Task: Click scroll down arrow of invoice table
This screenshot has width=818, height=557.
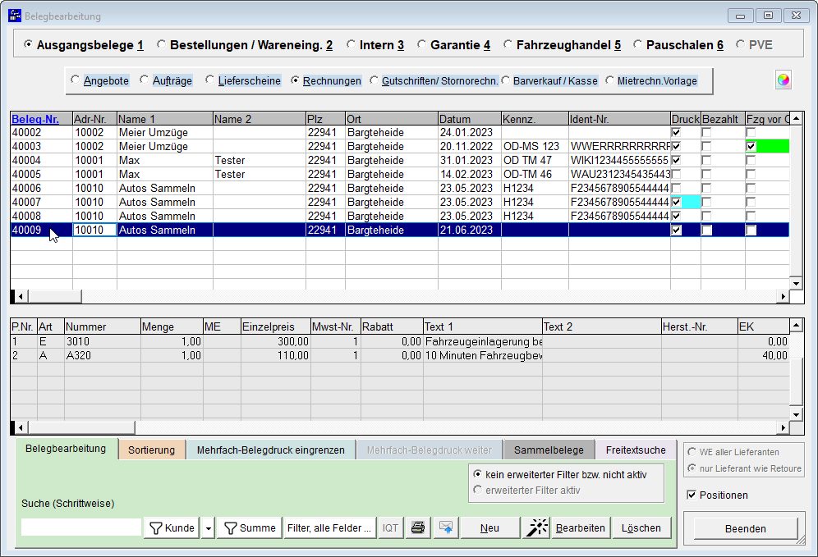Action: pos(796,284)
